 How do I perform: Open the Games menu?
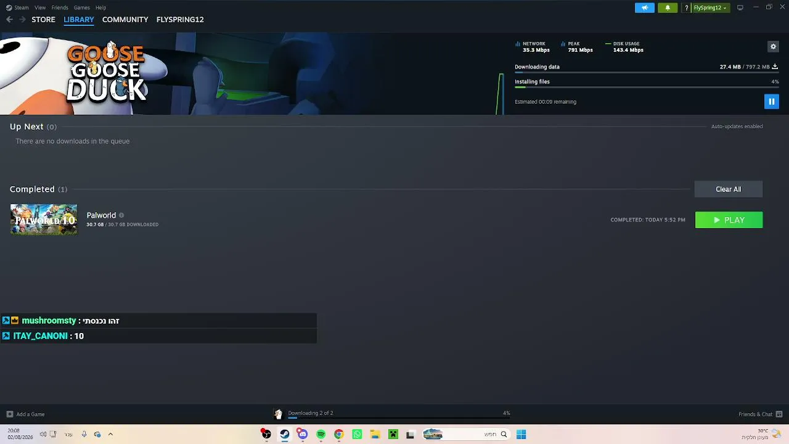81,7
